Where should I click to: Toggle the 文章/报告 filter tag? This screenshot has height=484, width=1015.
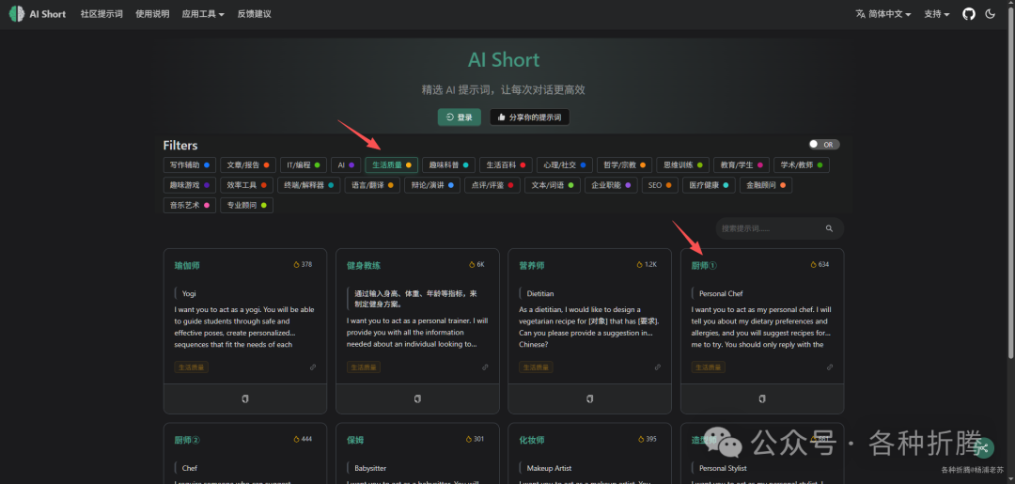click(x=248, y=165)
